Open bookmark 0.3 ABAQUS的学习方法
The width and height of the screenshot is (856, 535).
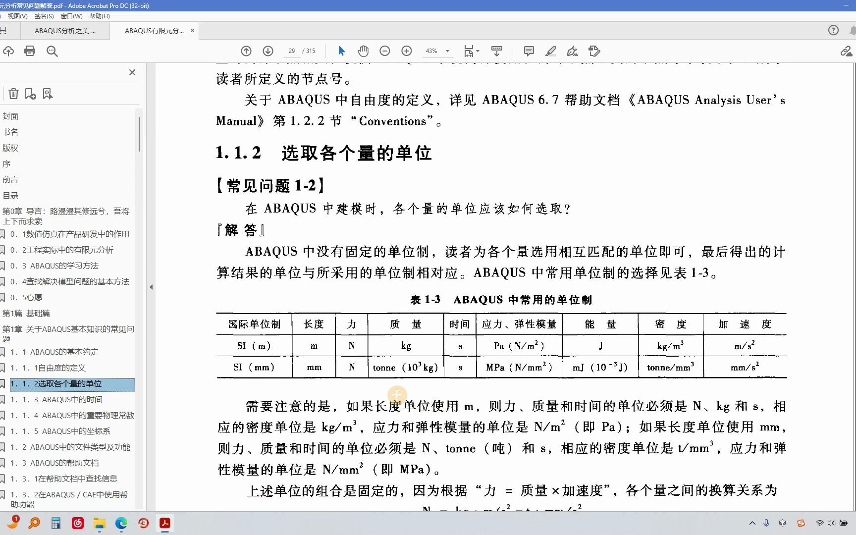pos(54,266)
